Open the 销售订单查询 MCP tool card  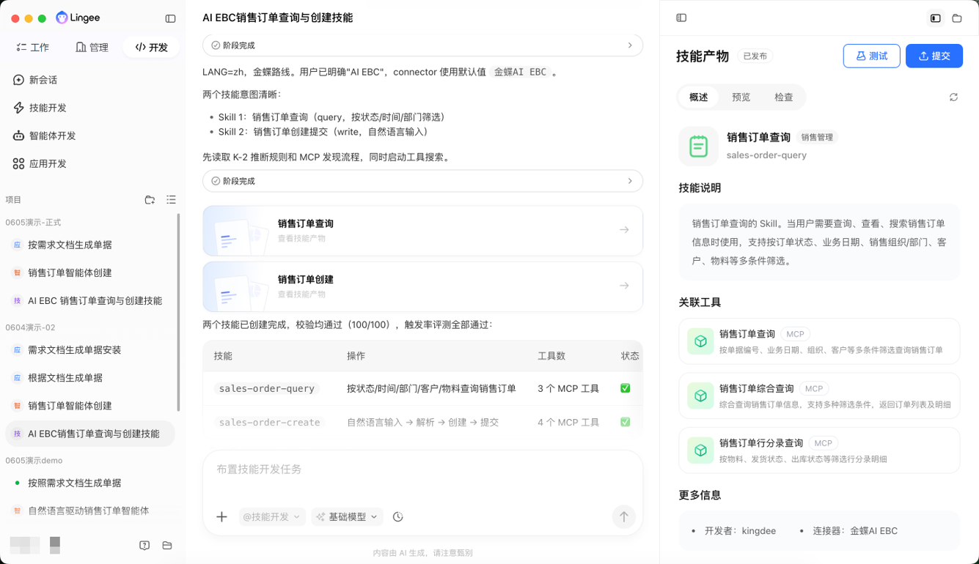point(819,341)
